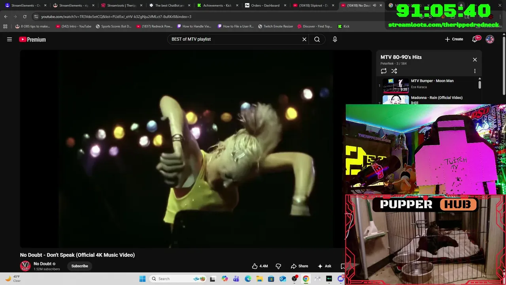506x285 pixels.
Task: Open File Explorer on the taskbar
Action: 259,279
